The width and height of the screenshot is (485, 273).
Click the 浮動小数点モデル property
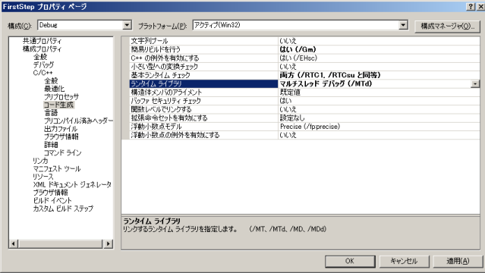(x=203, y=127)
